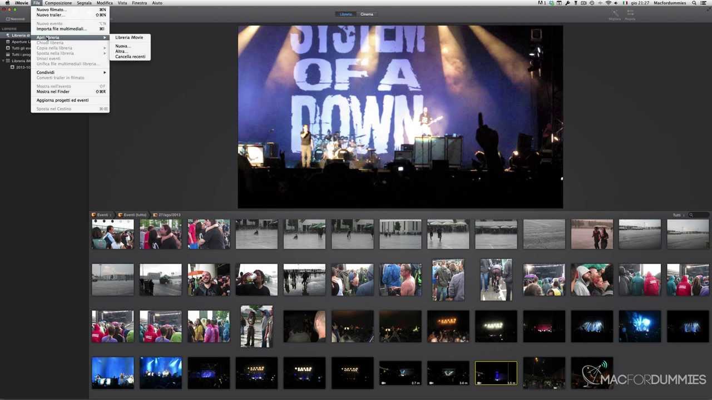The height and width of the screenshot is (400, 712).
Task: Open the Modifica menu
Action: point(105,3)
